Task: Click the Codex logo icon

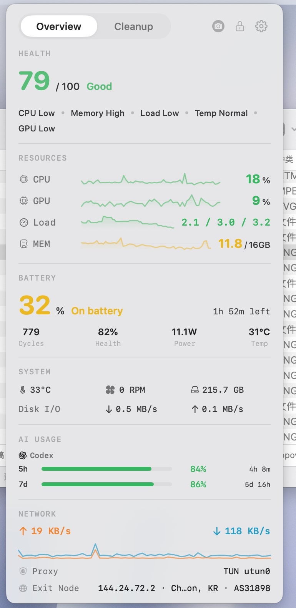Action: pos(23,455)
